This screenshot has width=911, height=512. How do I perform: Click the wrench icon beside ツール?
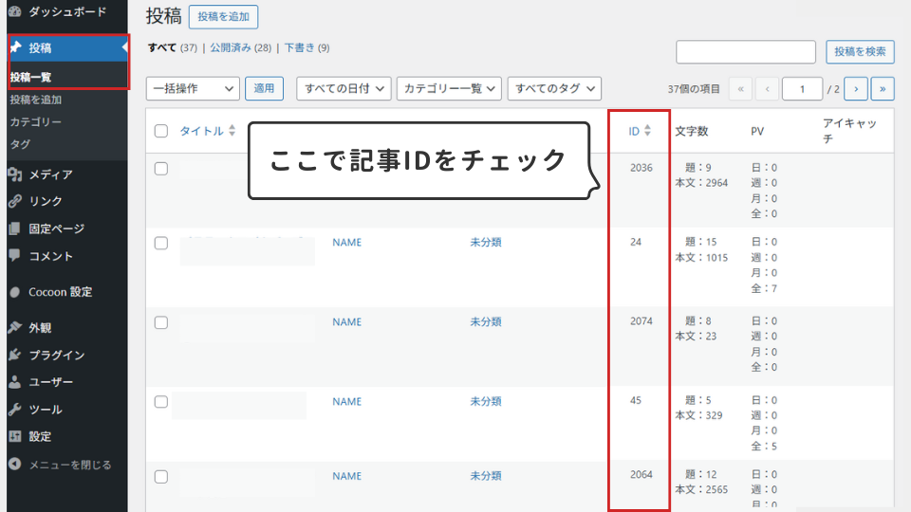(x=15, y=410)
